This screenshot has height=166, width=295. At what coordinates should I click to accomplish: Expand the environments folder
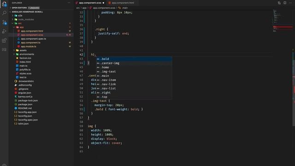[x=27, y=54]
